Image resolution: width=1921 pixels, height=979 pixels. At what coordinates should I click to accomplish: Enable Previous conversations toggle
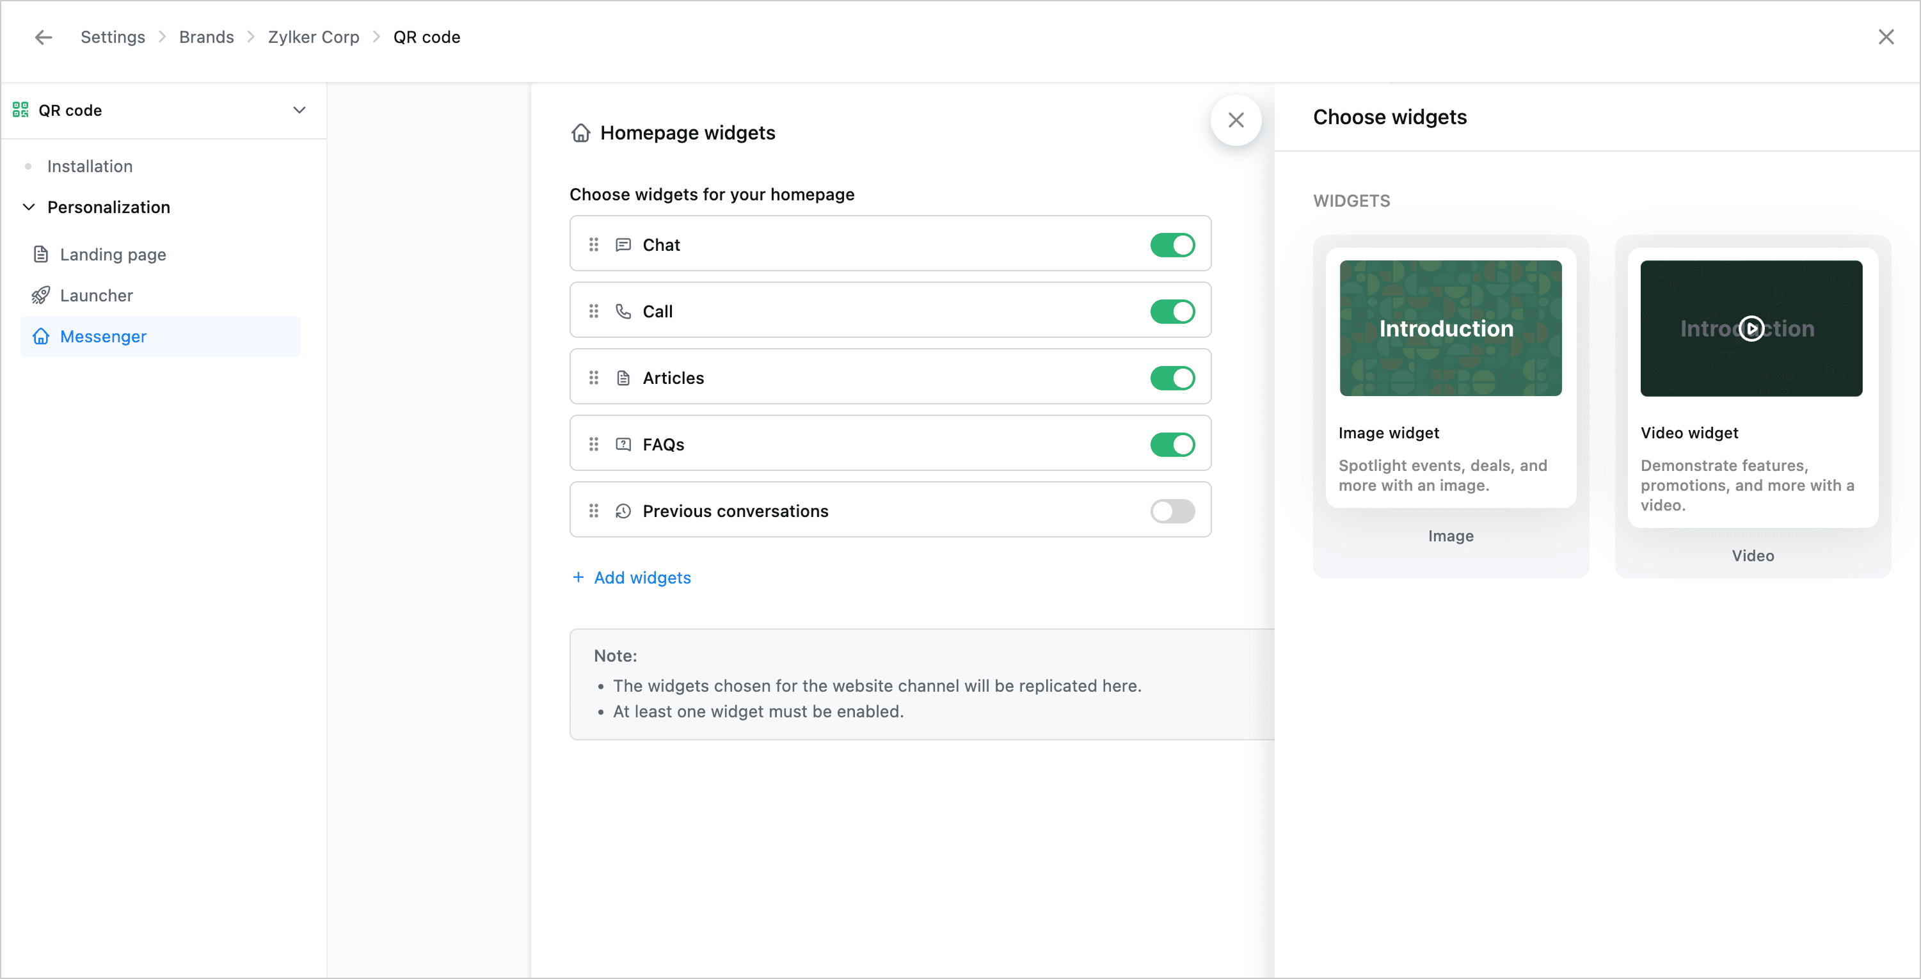pyautogui.click(x=1172, y=511)
